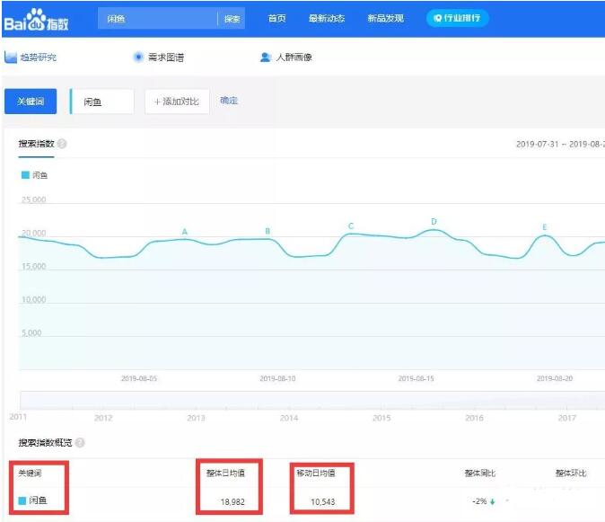Screen dimensions: 605x522
Task: Jump to year 2015 on timeline
Action: 381,418
